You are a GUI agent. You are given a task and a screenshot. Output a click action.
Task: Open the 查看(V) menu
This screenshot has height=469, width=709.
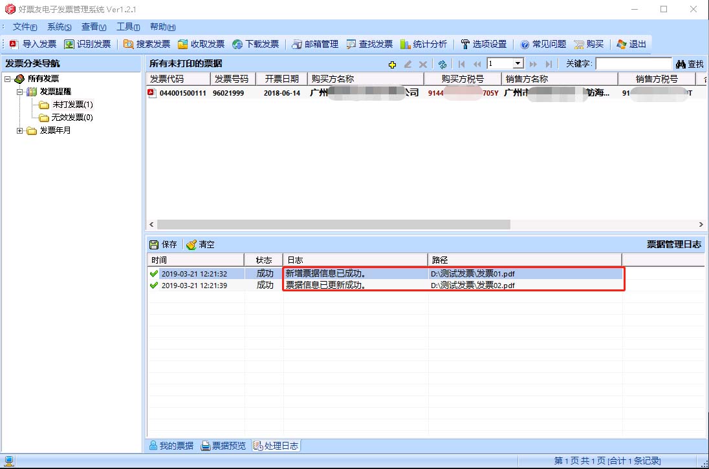point(94,27)
